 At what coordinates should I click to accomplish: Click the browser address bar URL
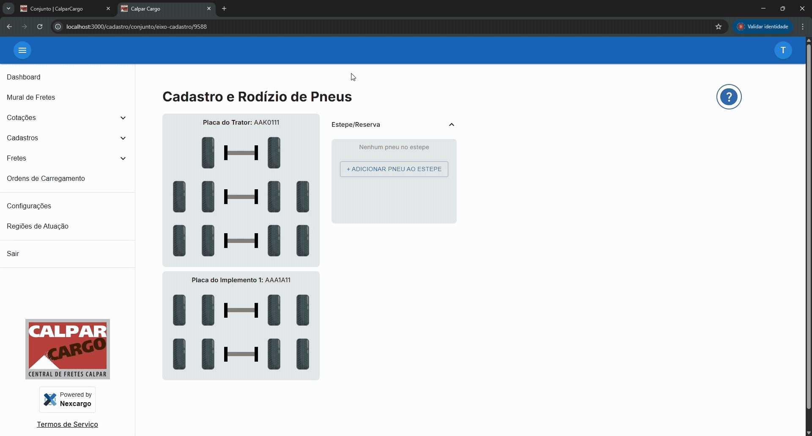[136, 27]
